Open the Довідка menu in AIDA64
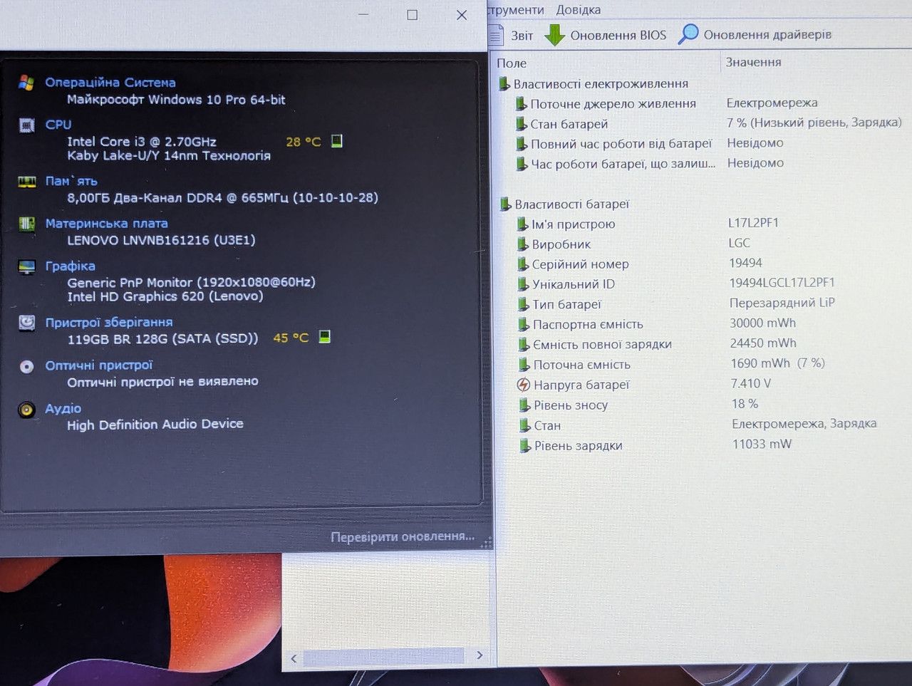Screen dimensions: 912x686 (x=578, y=10)
